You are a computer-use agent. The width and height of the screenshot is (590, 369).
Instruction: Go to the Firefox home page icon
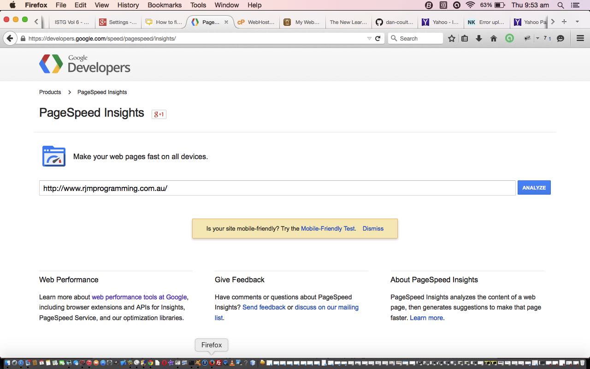(x=494, y=38)
